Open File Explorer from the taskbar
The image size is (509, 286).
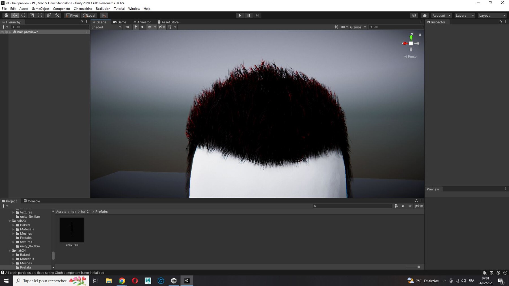click(109, 281)
